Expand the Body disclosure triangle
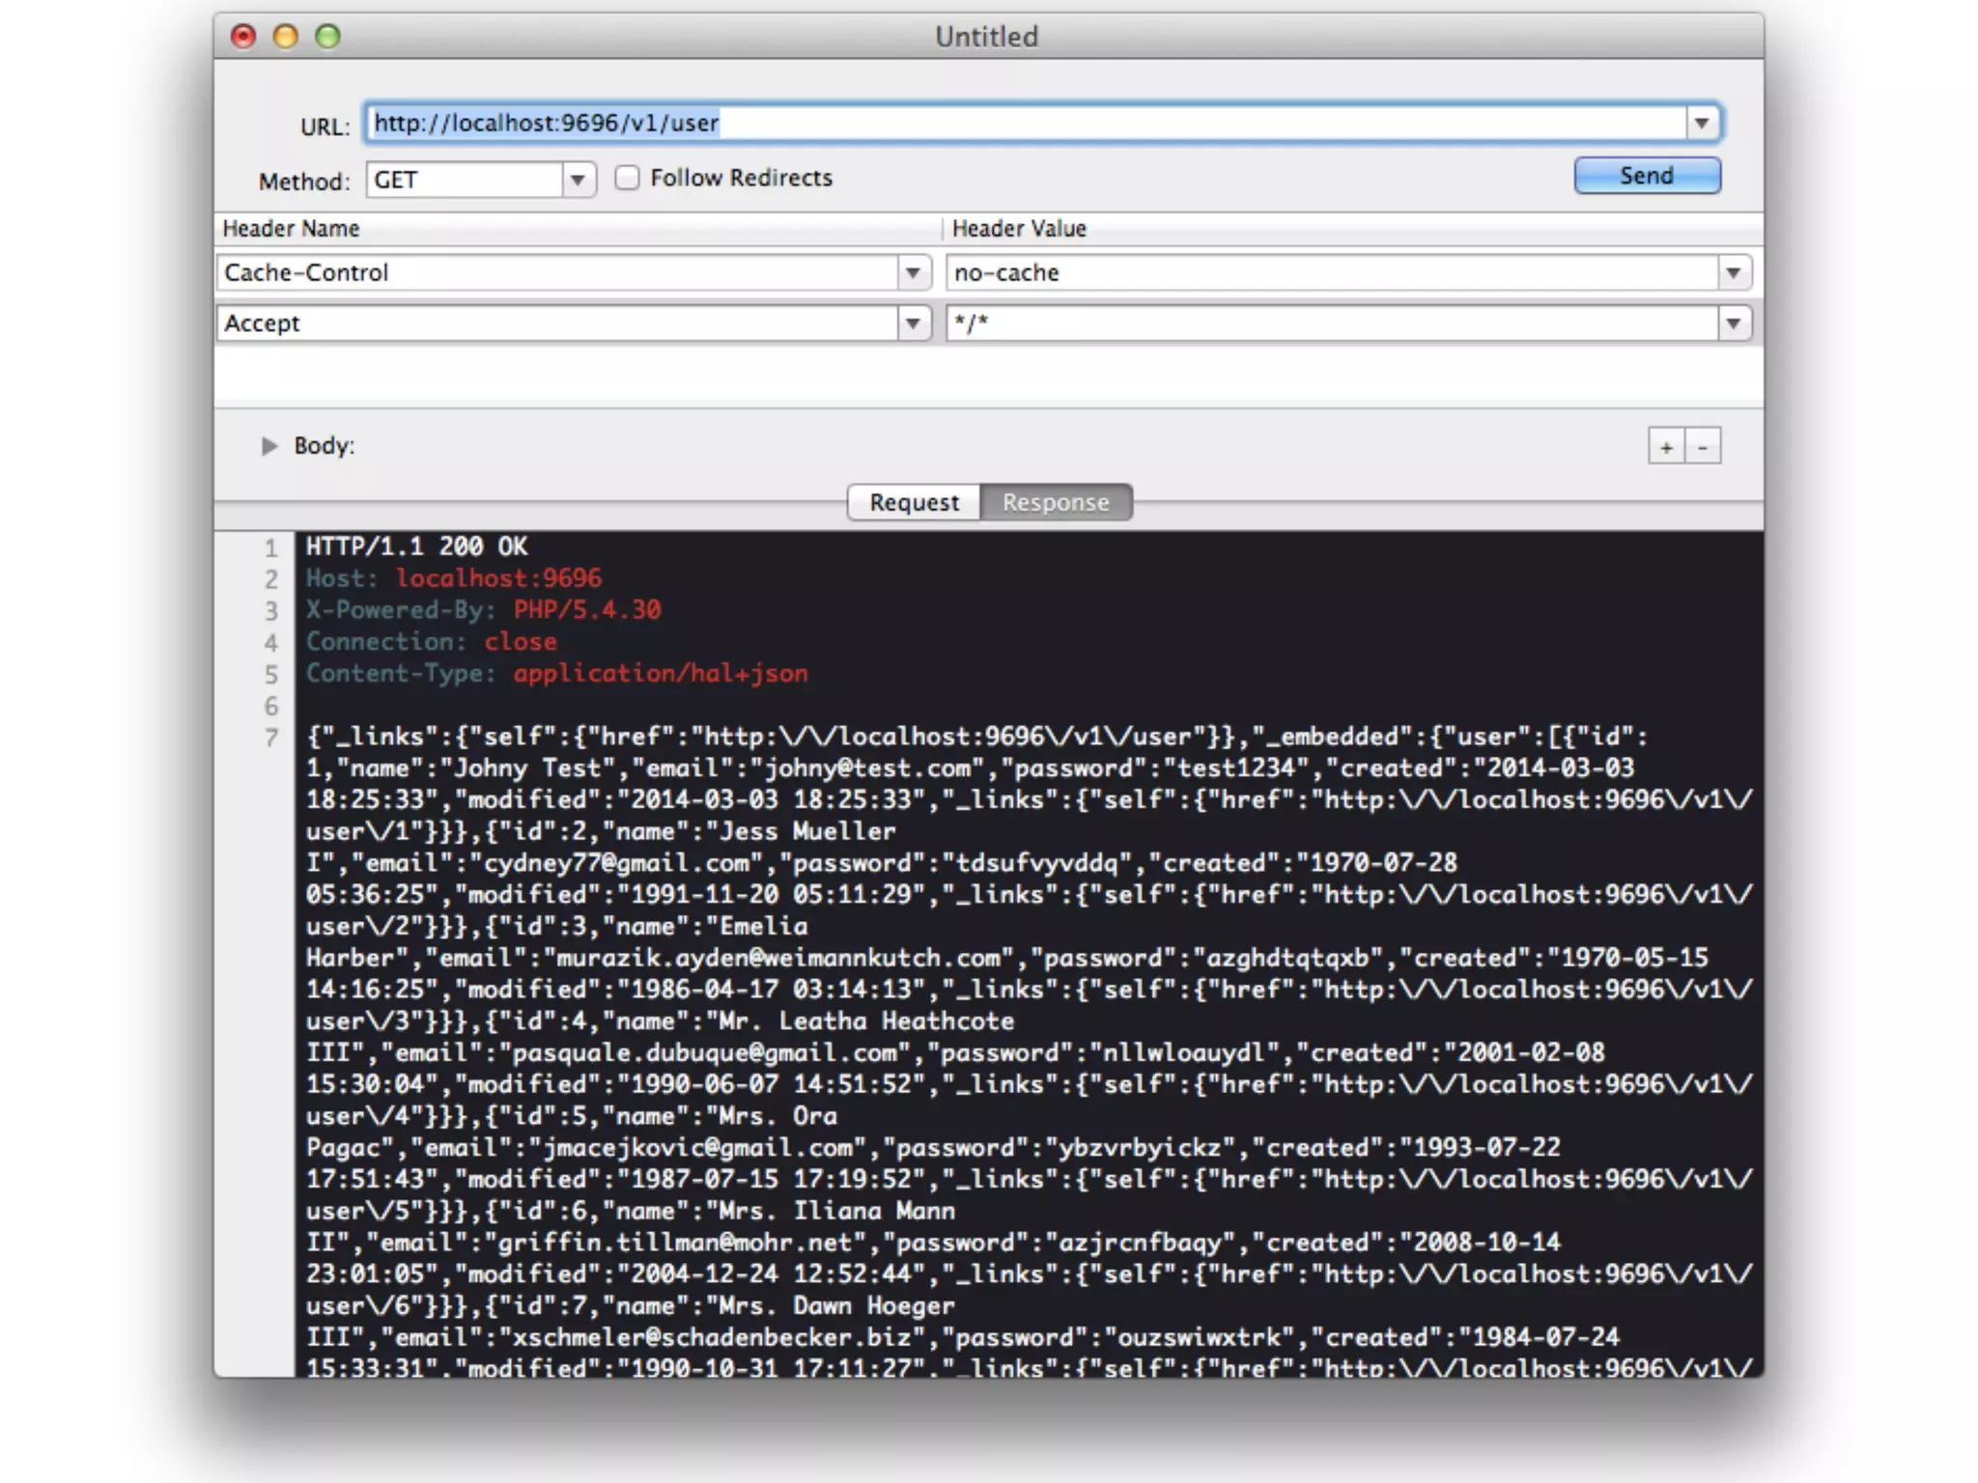1978x1483 pixels. pos(269,446)
